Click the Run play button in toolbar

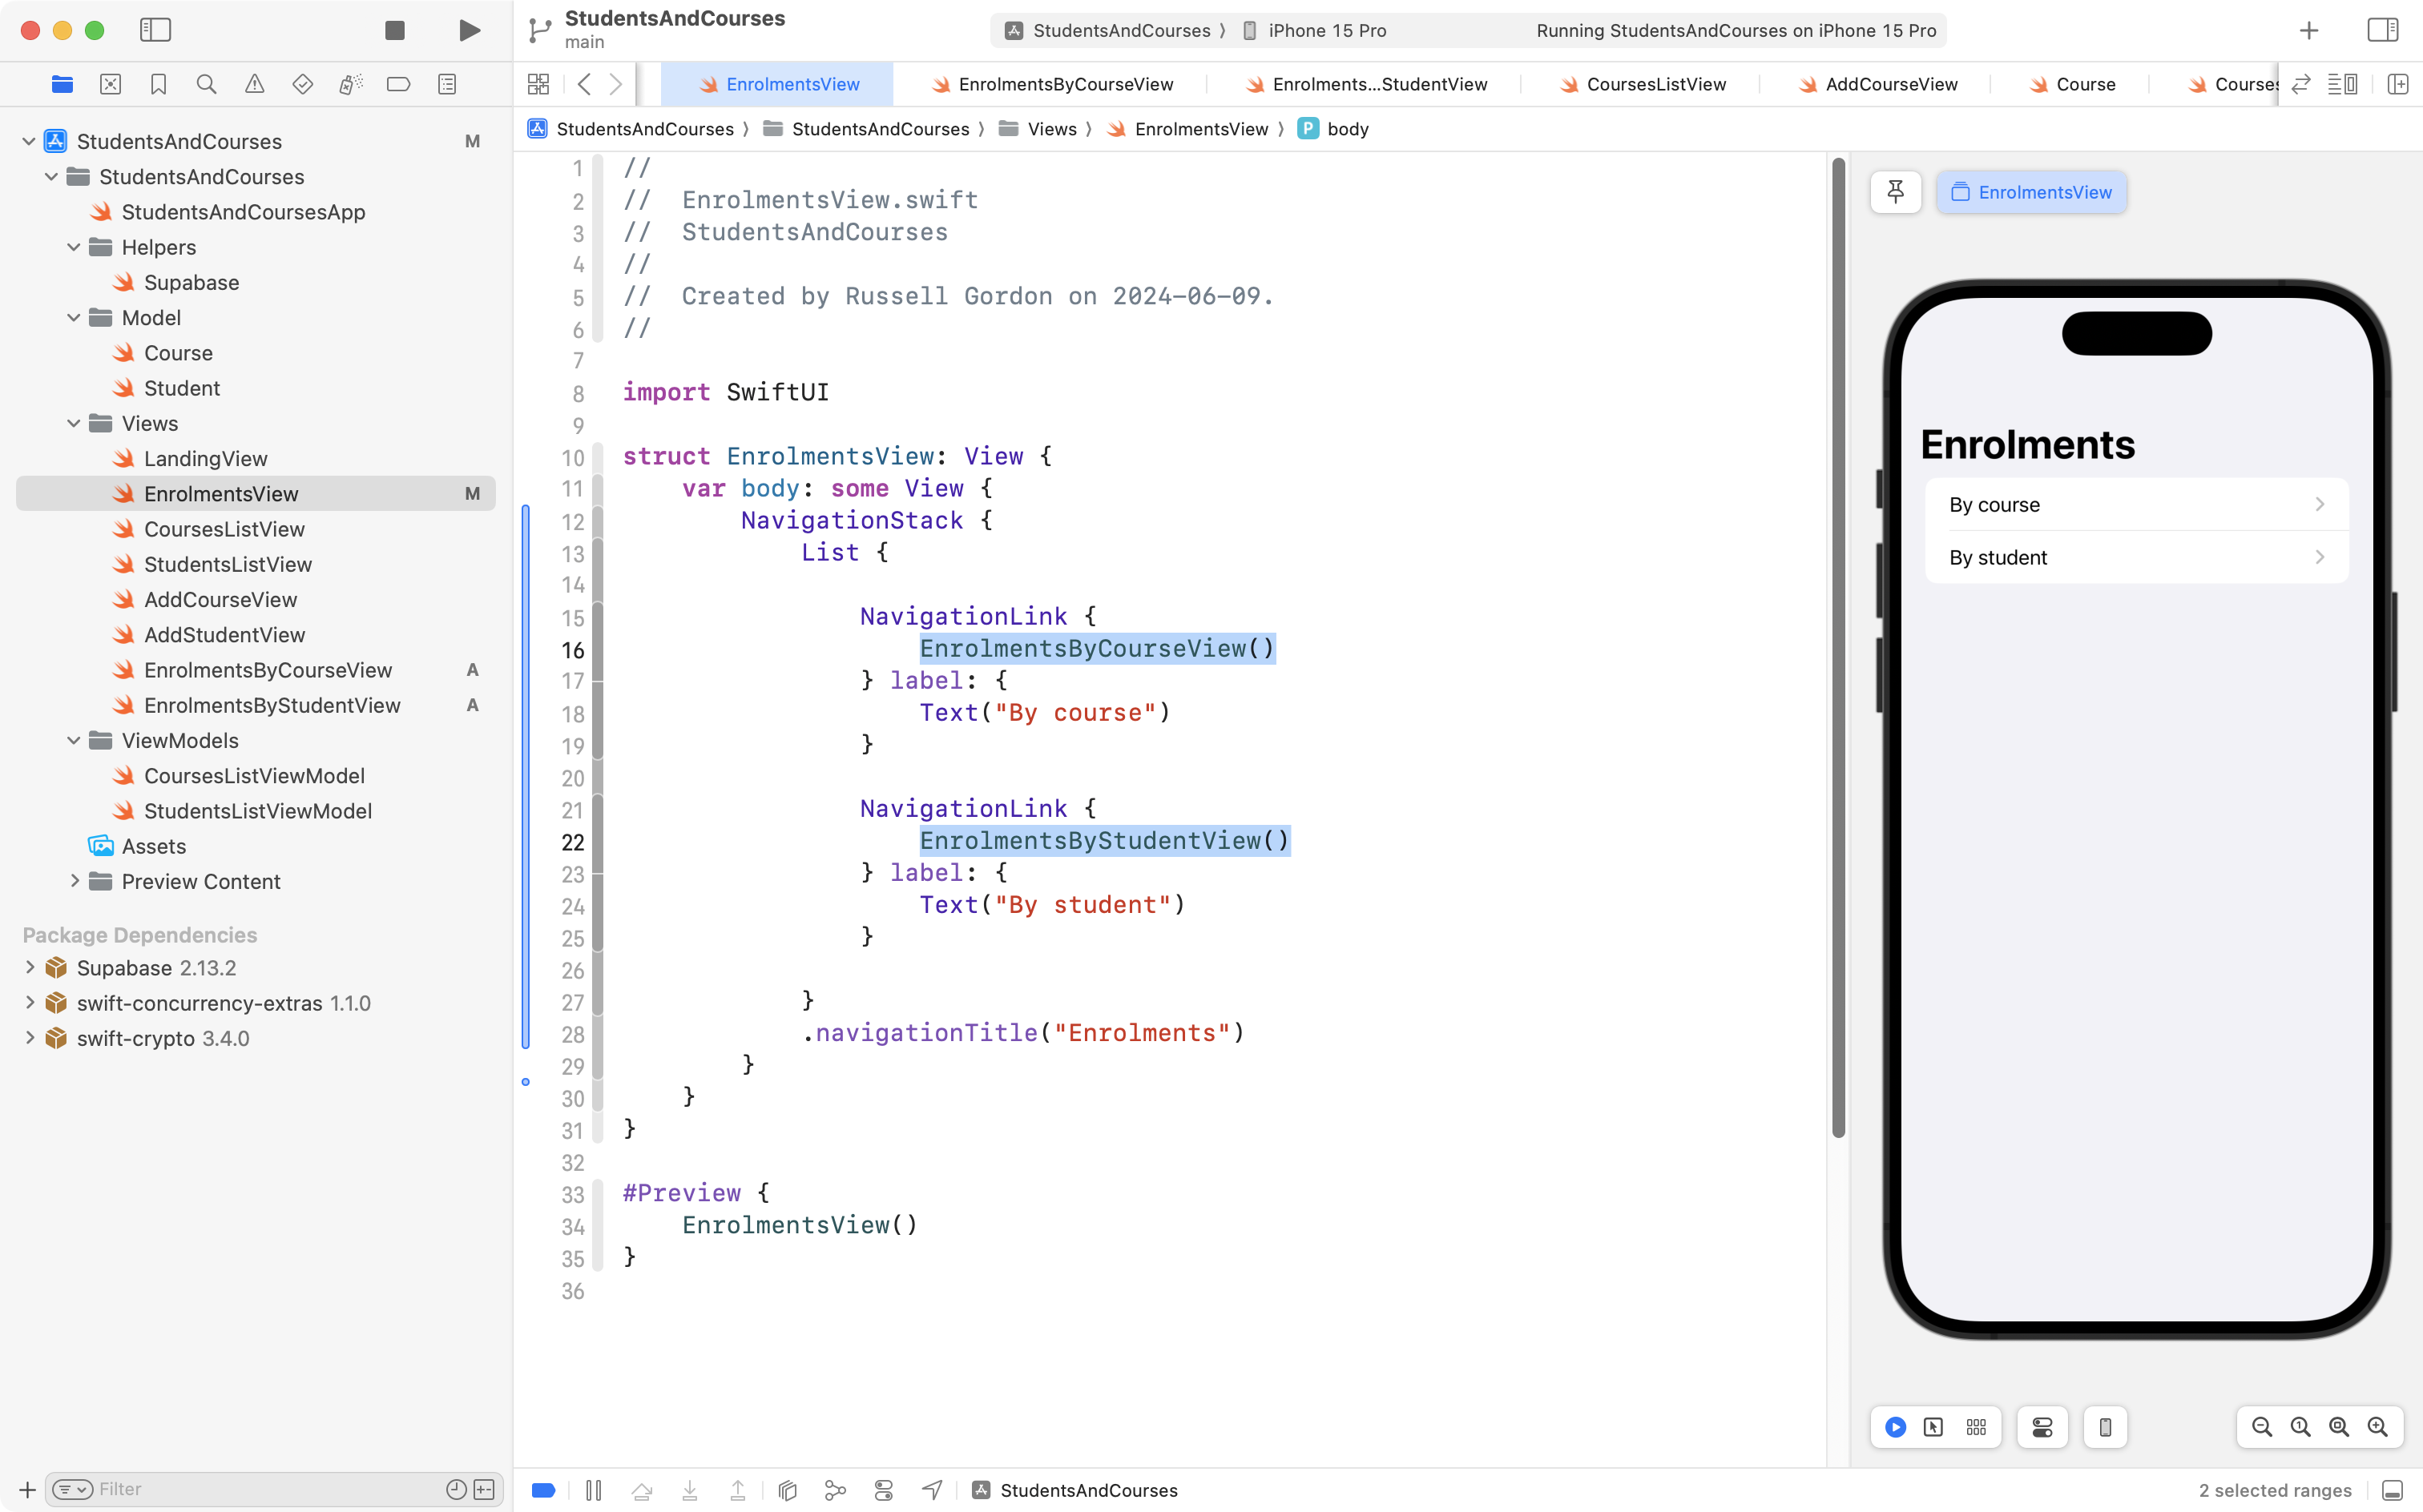tap(470, 30)
